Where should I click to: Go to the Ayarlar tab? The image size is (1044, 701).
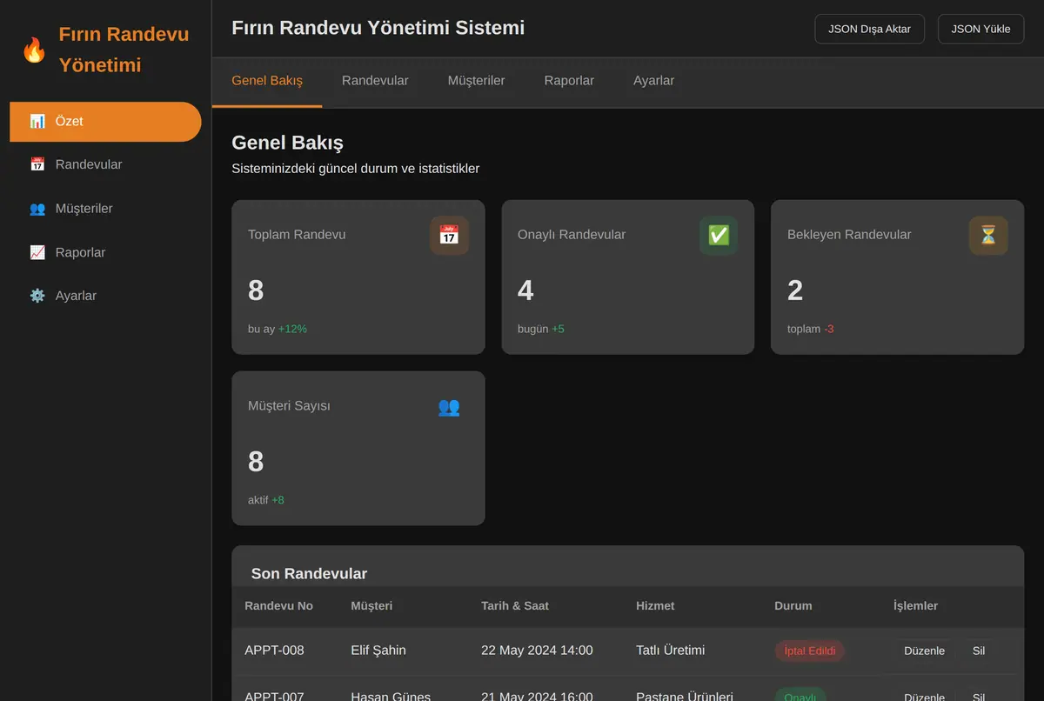[653, 81]
